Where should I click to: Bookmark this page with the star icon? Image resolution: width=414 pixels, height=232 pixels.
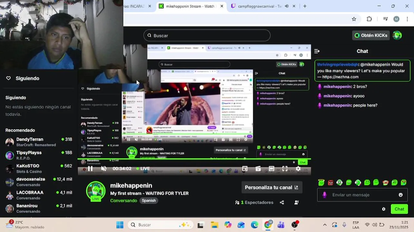(354, 19)
